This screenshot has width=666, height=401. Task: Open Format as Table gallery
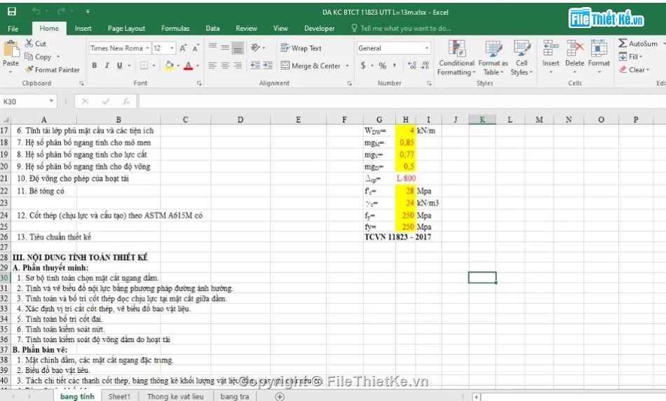493,58
